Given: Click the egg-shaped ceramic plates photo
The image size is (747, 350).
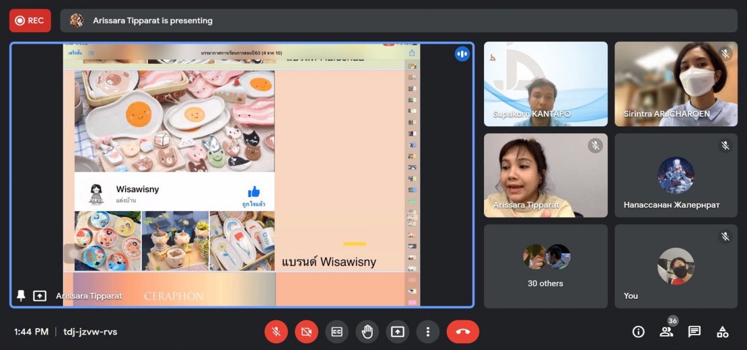Looking at the screenshot, I should (174, 122).
